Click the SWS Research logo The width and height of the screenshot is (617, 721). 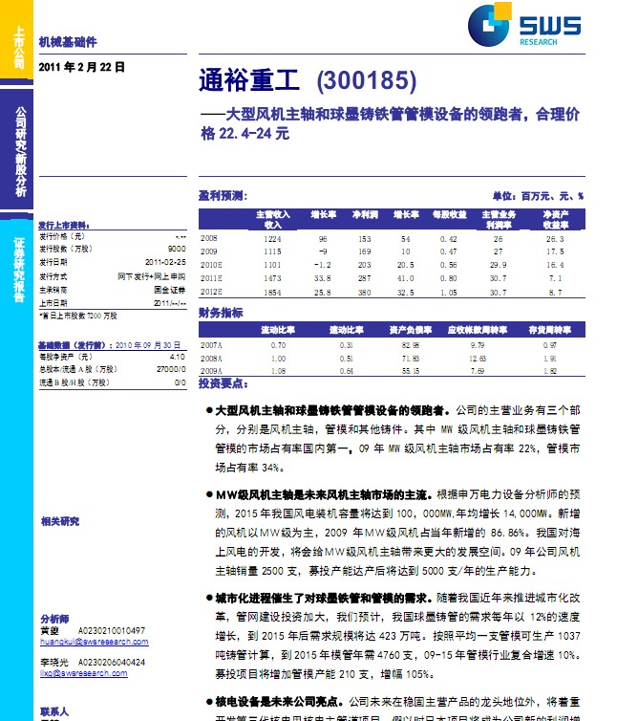pyautogui.click(x=524, y=24)
